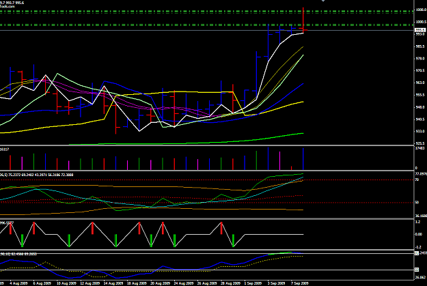427x286 pixels.
Task: Click the 20 Aug 2009 date label
Action: click(160, 283)
